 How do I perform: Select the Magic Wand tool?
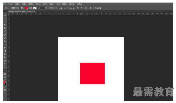(x=5, y=25)
